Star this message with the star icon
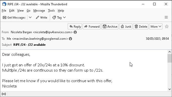The width and height of the screenshot is (172, 97). click(167, 26)
